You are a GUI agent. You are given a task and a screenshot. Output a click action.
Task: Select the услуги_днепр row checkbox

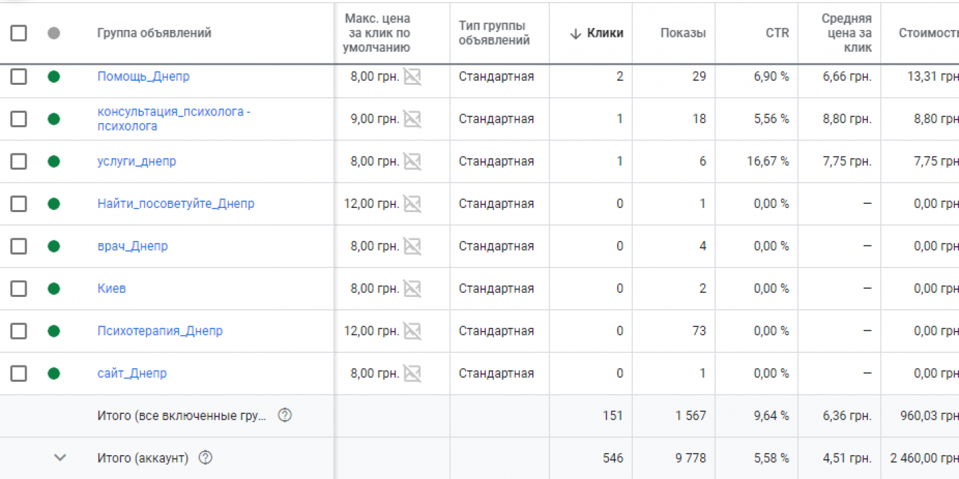tap(18, 161)
